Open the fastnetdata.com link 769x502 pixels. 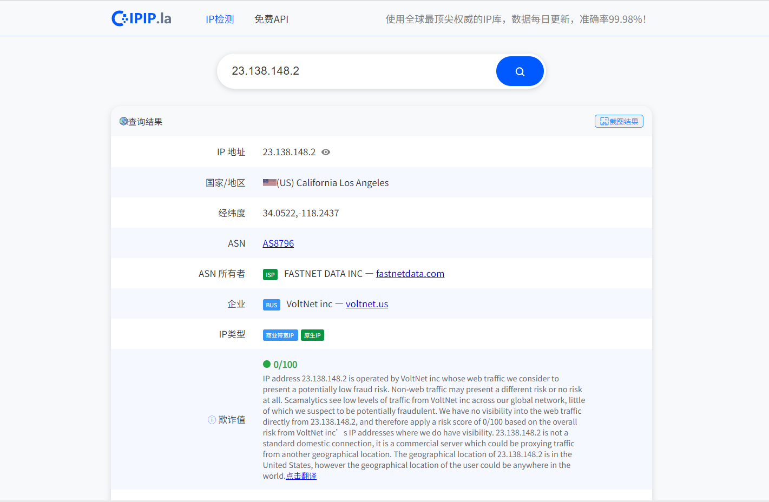410,274
